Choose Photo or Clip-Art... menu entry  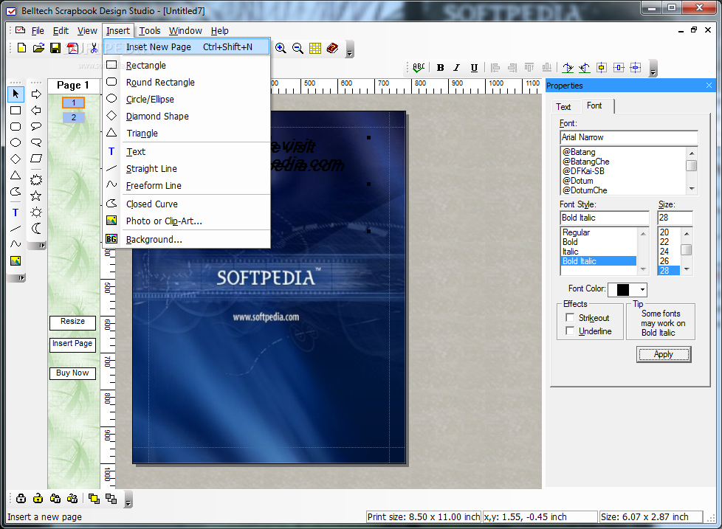[187, 221]
